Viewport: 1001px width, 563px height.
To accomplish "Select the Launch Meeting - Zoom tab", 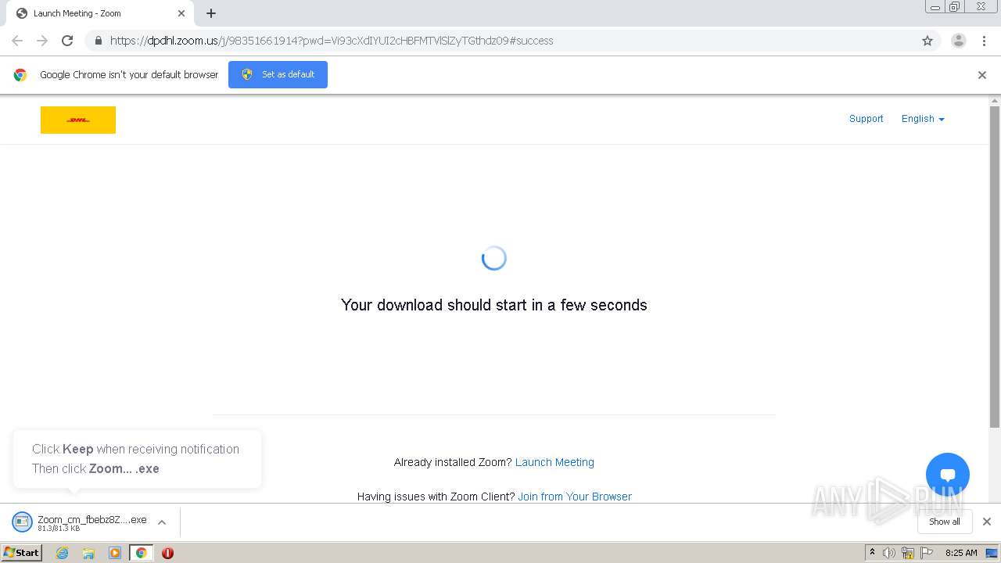I will [x=99, y=13].
